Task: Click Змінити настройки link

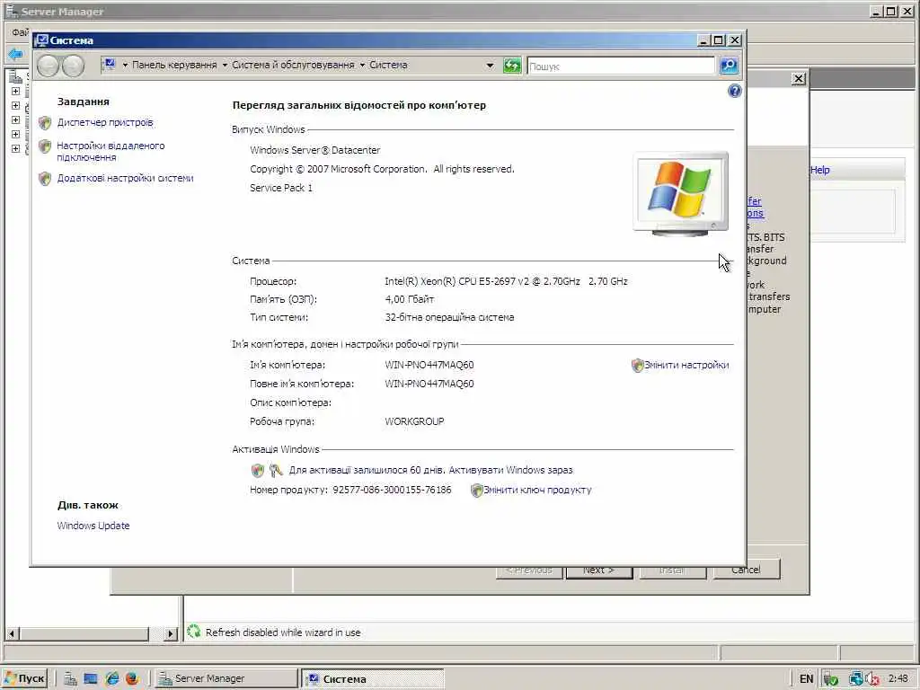Action: [x=686, y=365]
